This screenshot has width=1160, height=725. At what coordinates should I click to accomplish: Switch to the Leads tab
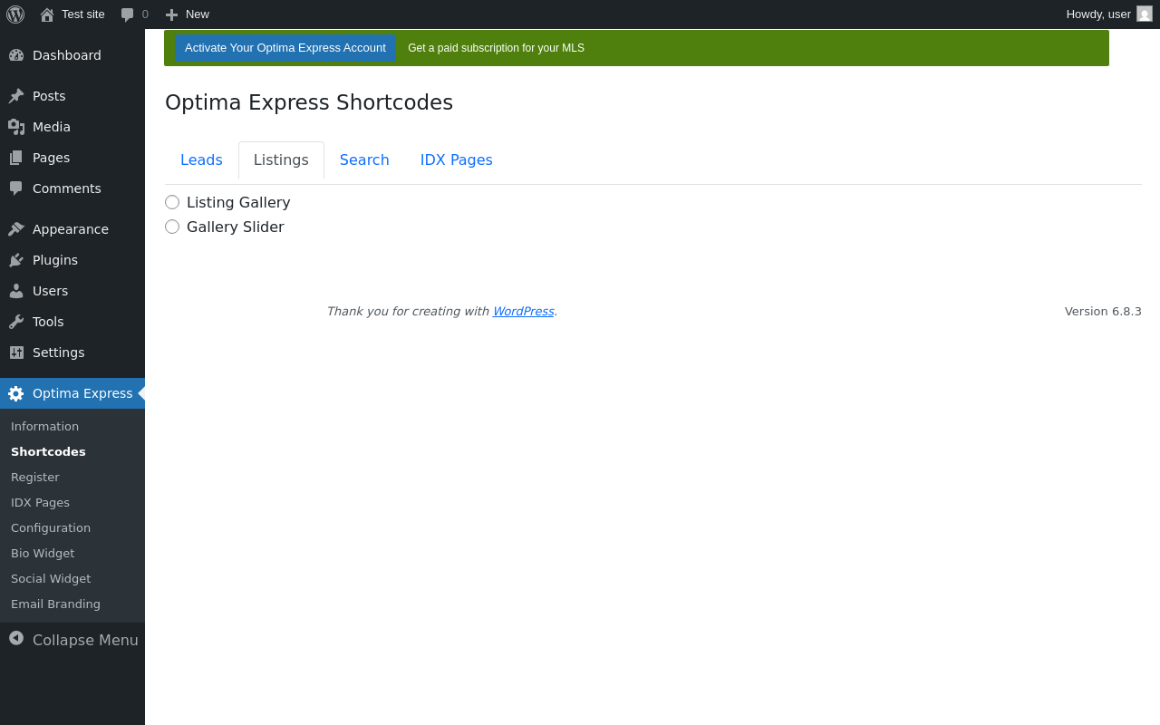point(201,160)
